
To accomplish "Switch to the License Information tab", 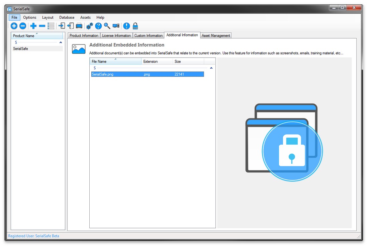I will pos(116,35).
